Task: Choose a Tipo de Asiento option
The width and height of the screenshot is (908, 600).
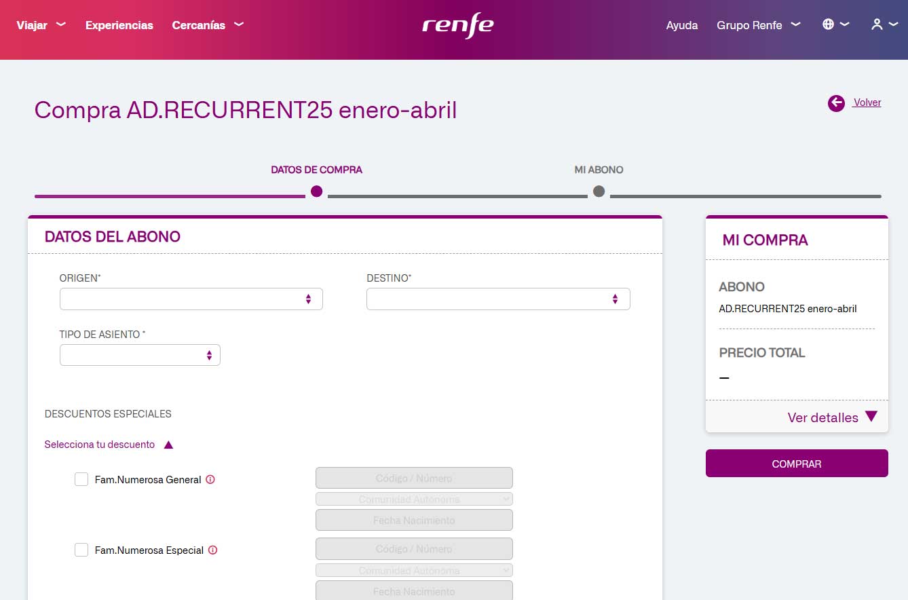Action: click(x=140, y=355)
